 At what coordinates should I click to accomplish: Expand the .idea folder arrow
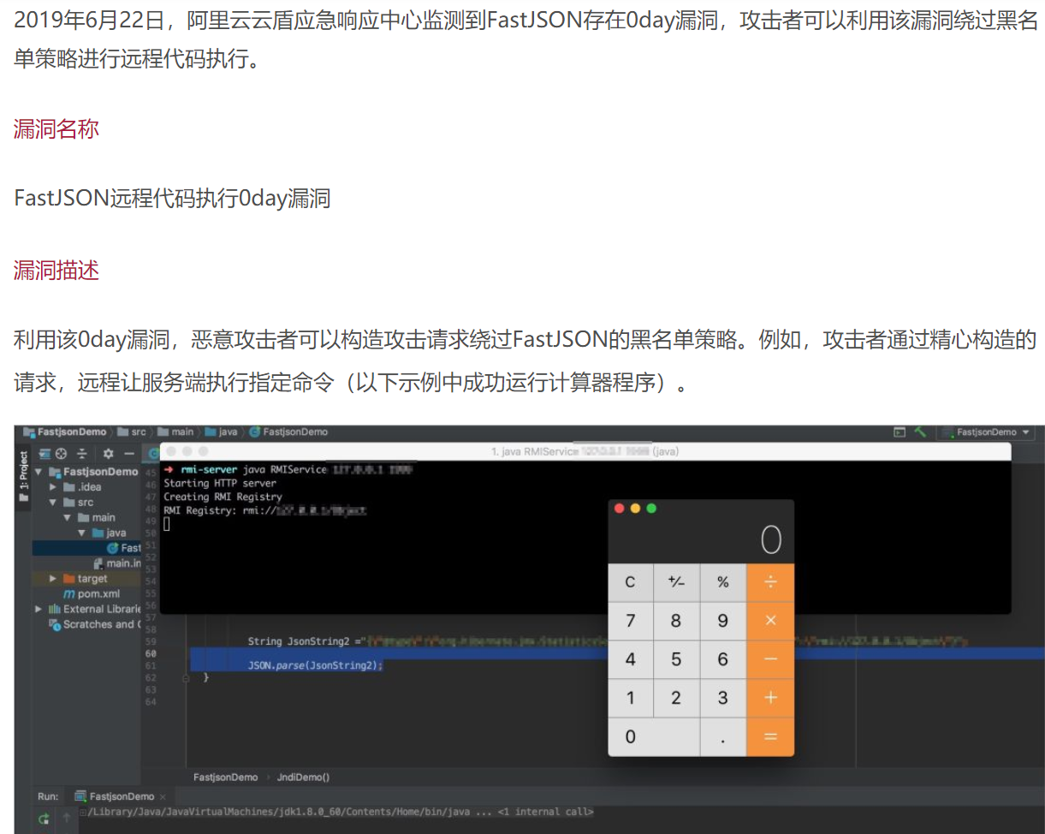pyautogui.click(x=53, y=487)
